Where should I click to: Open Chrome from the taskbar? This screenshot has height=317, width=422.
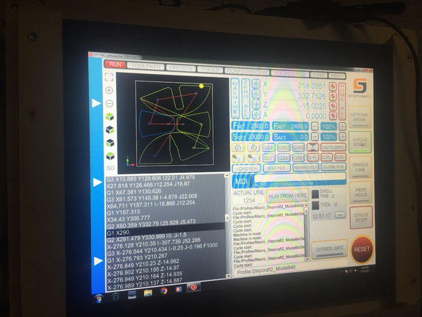(164, 291)
